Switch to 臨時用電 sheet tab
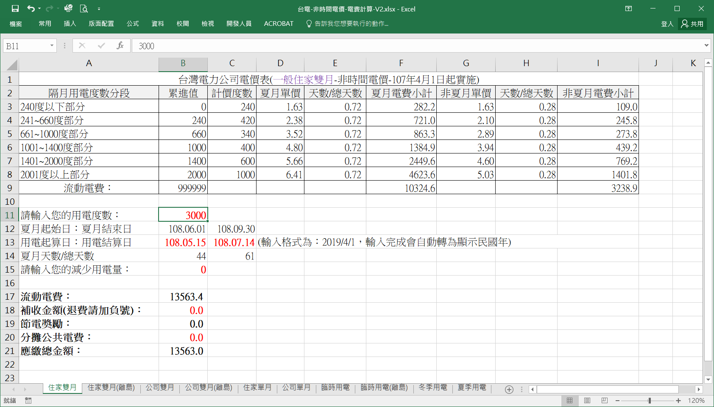This screenshot has height=407, width=714. click(335, 387)
